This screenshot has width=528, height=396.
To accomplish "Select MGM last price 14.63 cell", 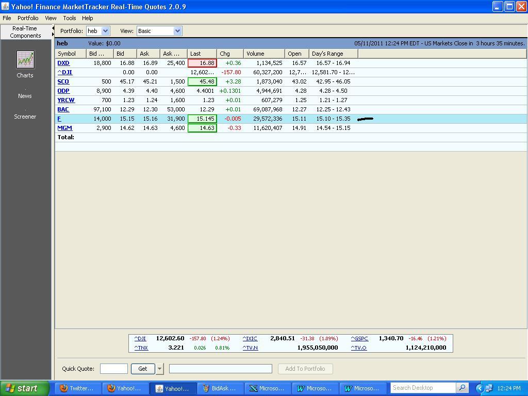I will 202,128.
